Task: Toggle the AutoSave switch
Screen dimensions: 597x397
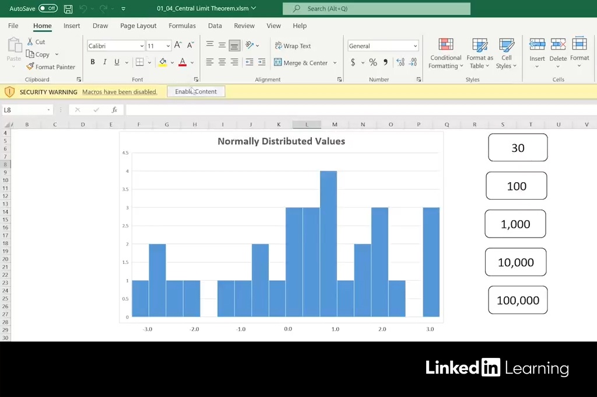Action: [48, 9]
